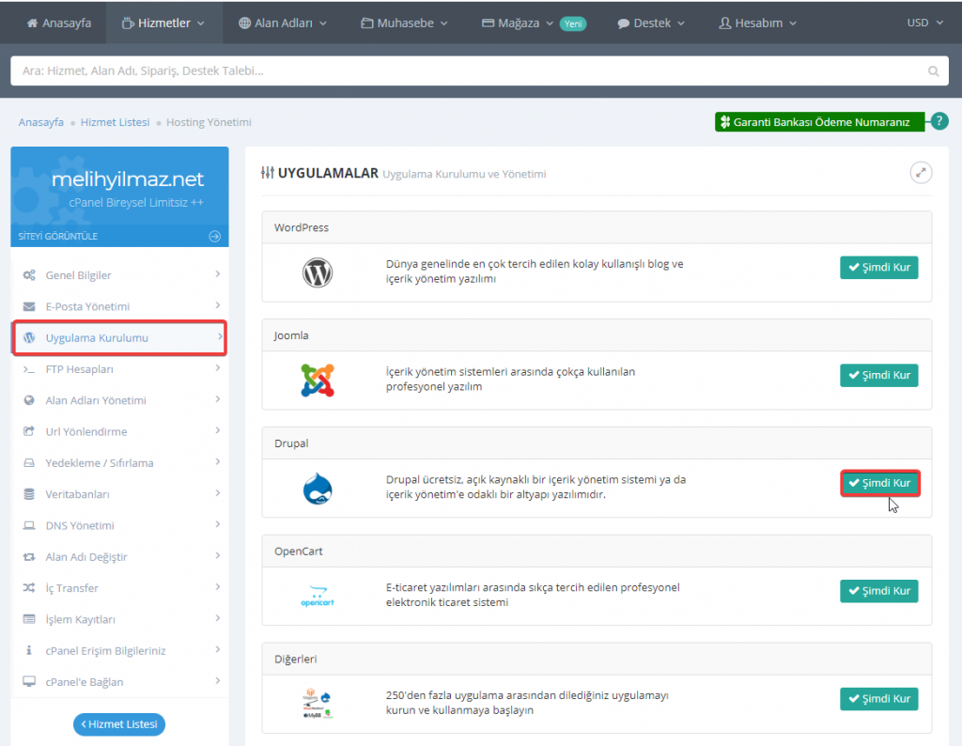
Task: Click the Joomla logo icon
Action: coord(318,380)
